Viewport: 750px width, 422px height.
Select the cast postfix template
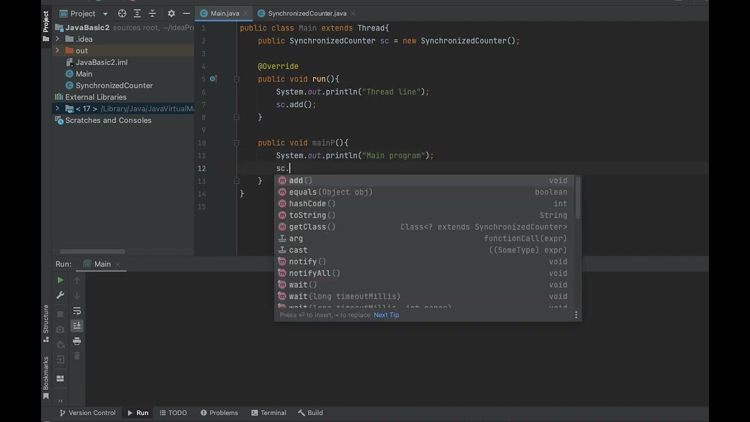point(425,250)
